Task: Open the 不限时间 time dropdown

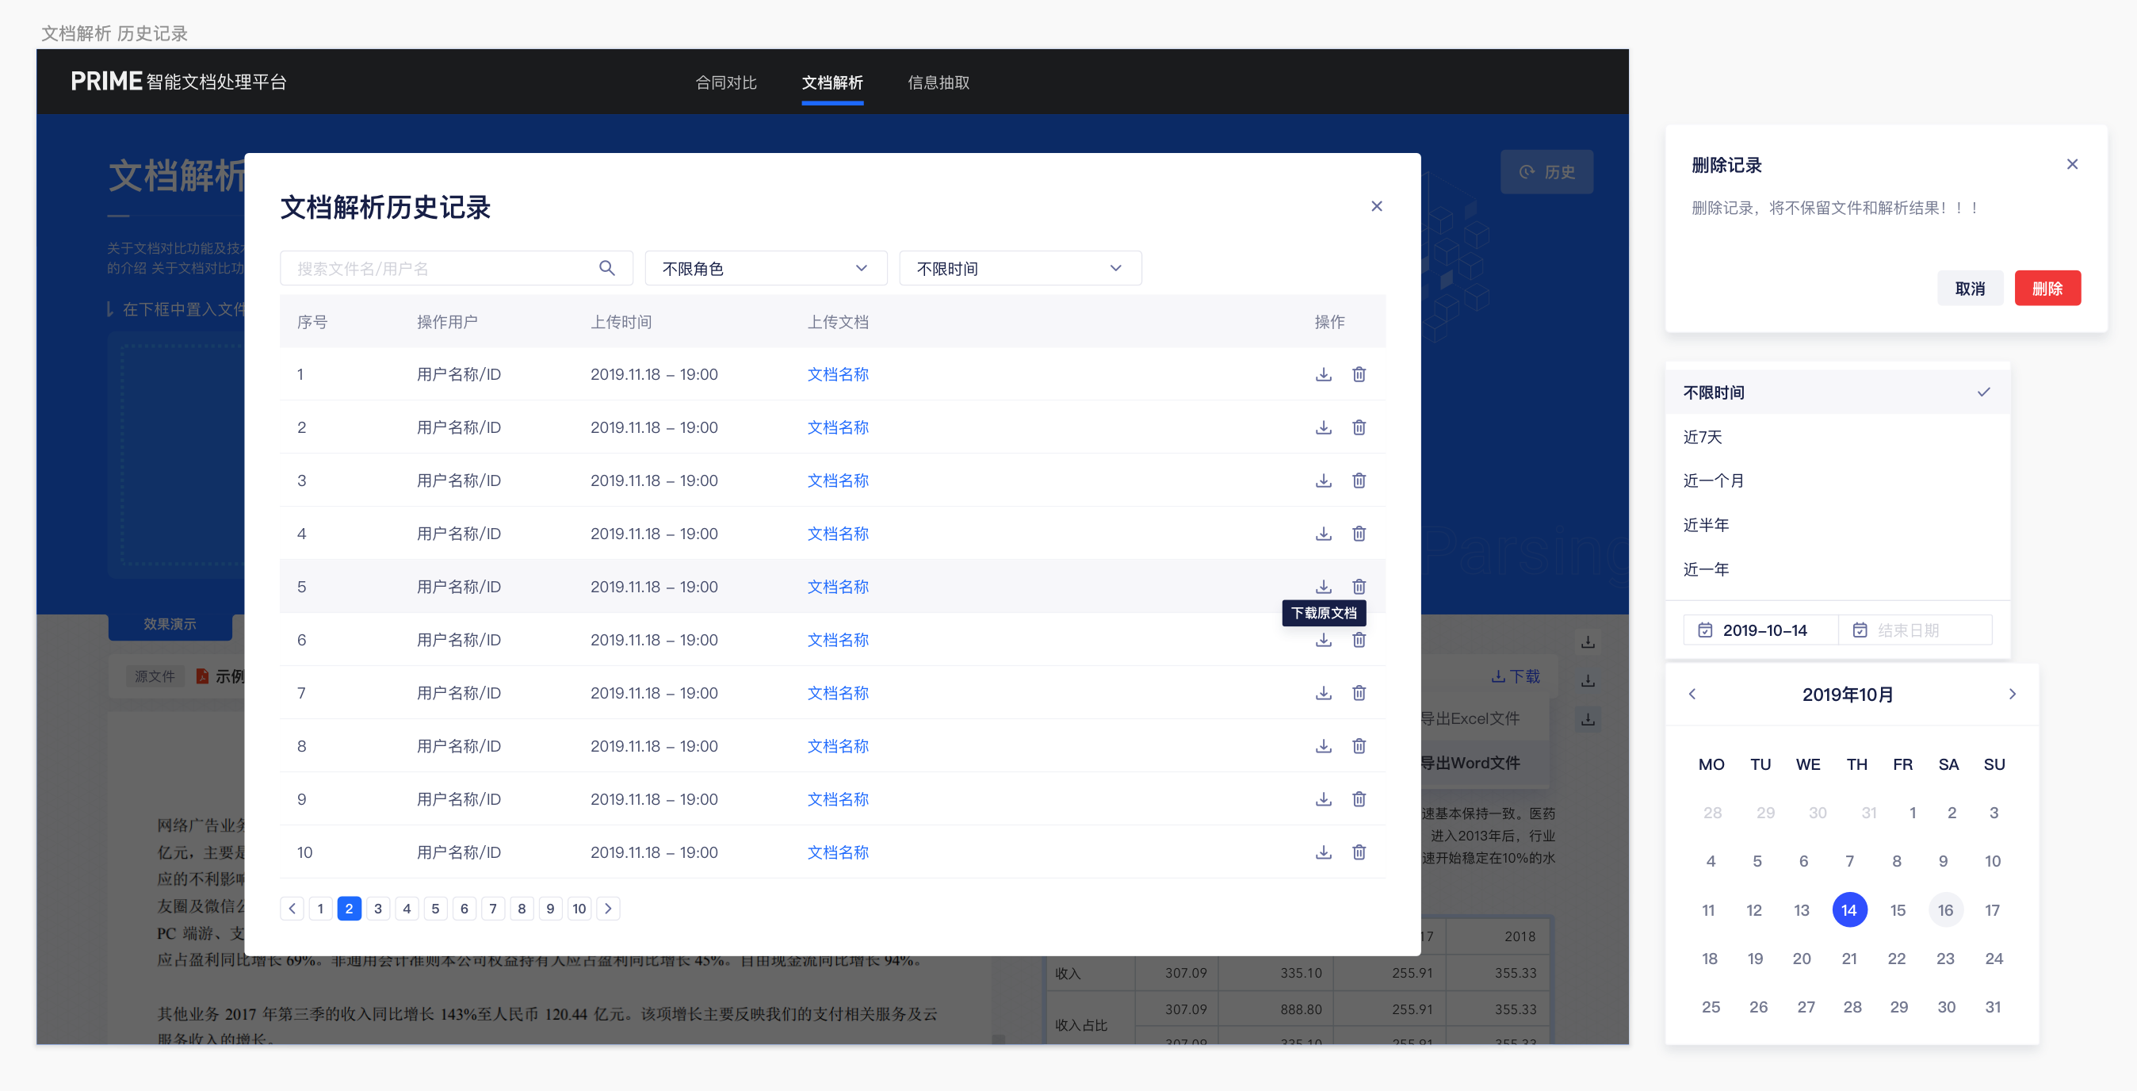Action: (1020, 268)
